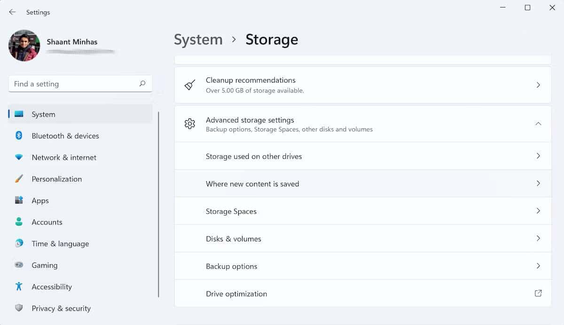This screenshot has width=564, height=325.
Task: Click the Shaant Minhas profile picture
Action: click(23, 46)
